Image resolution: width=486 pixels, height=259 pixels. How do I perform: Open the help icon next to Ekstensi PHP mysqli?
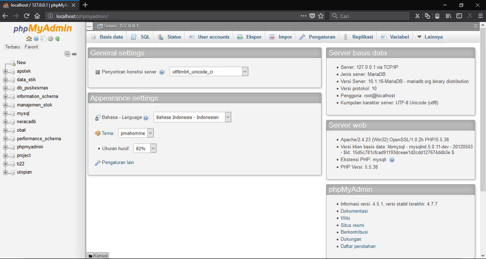(x=391, y=160)
